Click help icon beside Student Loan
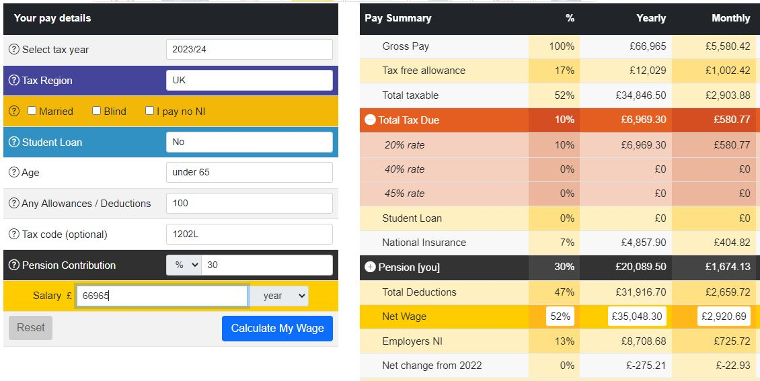 coord(14,142)
